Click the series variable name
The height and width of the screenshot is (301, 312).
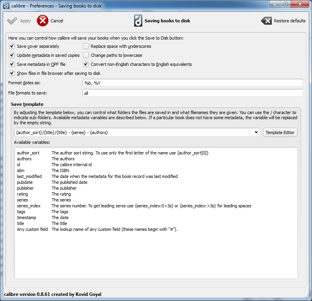pyautogui.click(x=22, y=200)
